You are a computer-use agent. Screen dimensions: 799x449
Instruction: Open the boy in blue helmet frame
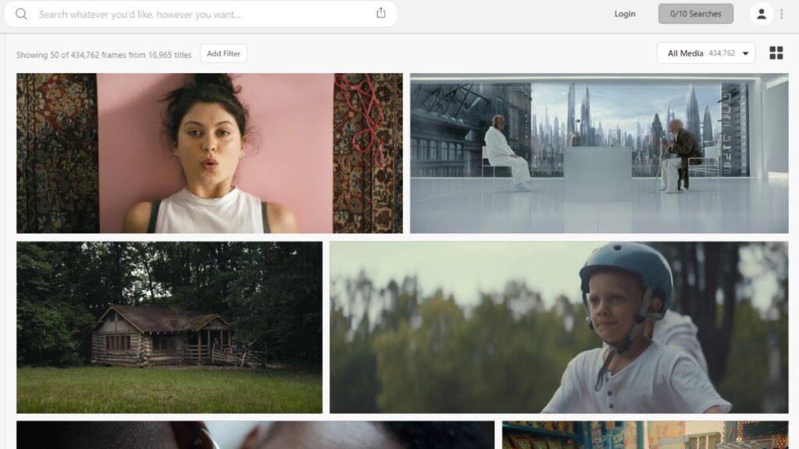tap(559, 327)
